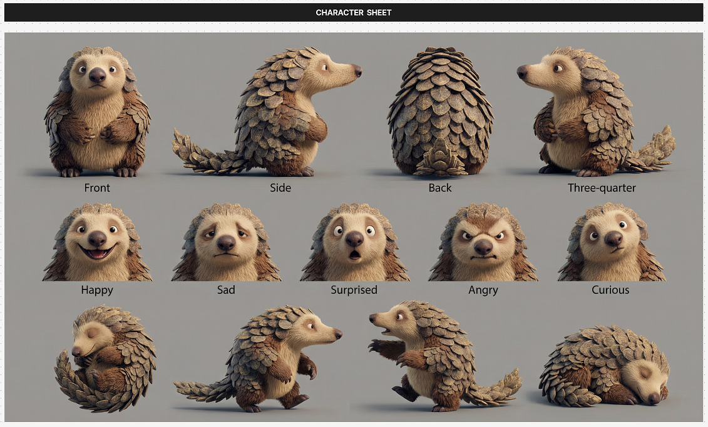Select the "Curious" text label
This screenshot has height=427, width=708.
point(610,290)
